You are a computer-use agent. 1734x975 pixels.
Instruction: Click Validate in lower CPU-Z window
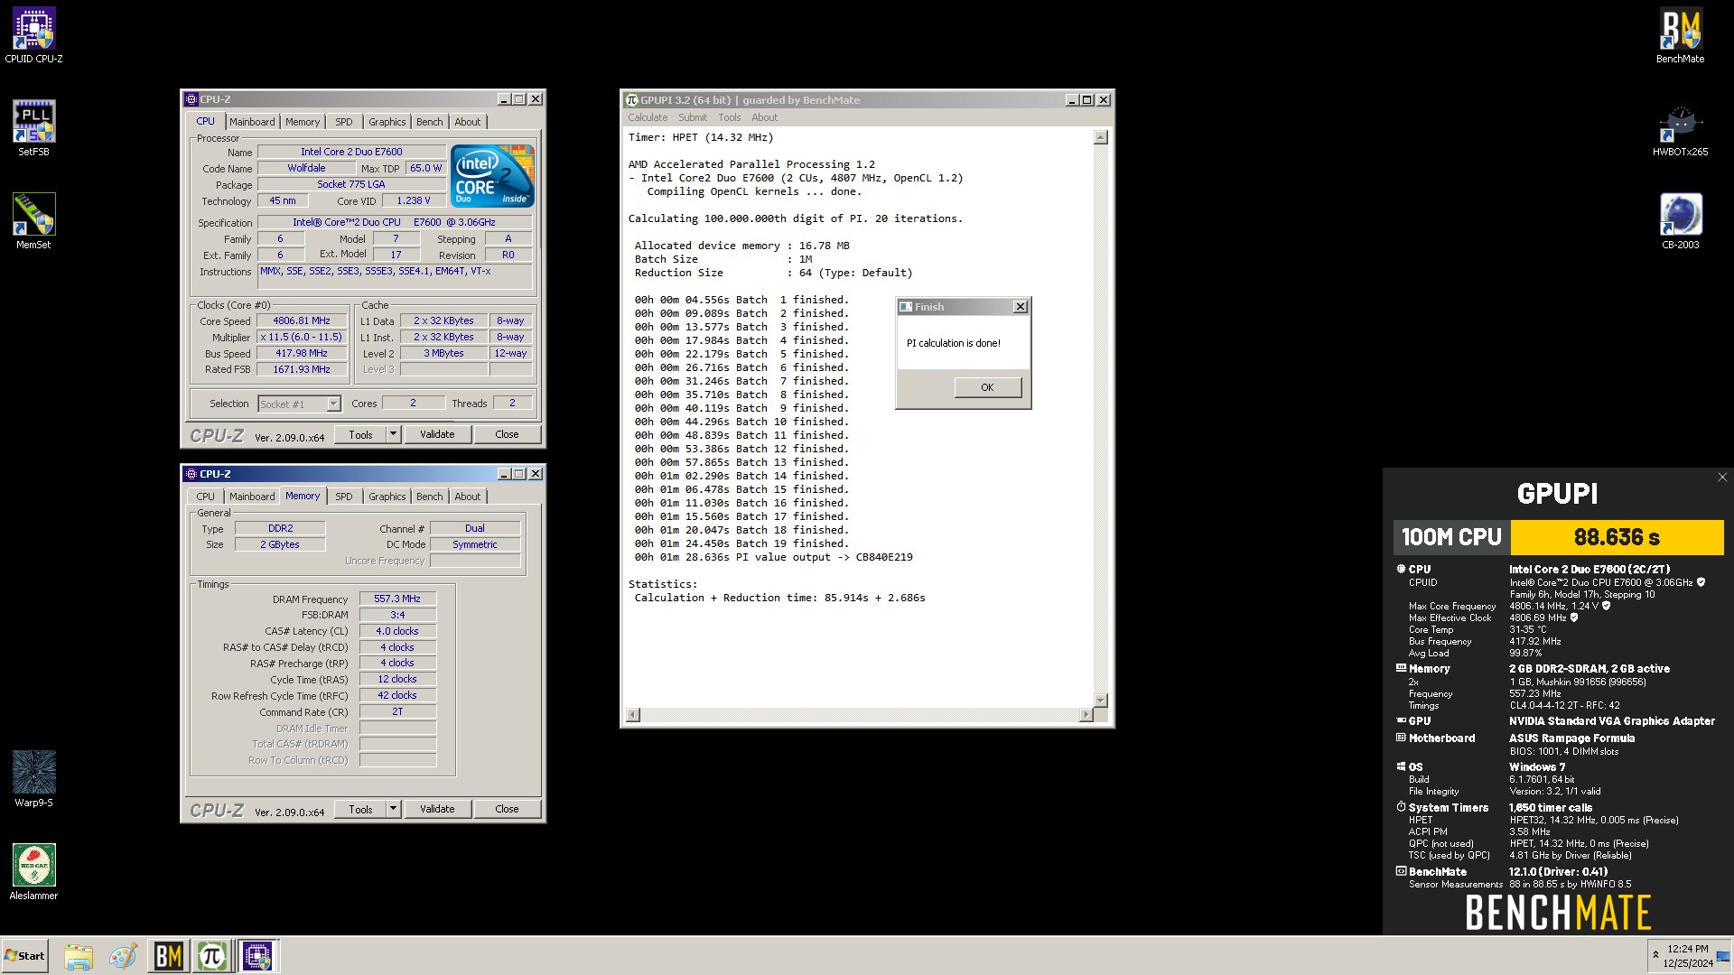pyautogui.click(x=437, y=809)
